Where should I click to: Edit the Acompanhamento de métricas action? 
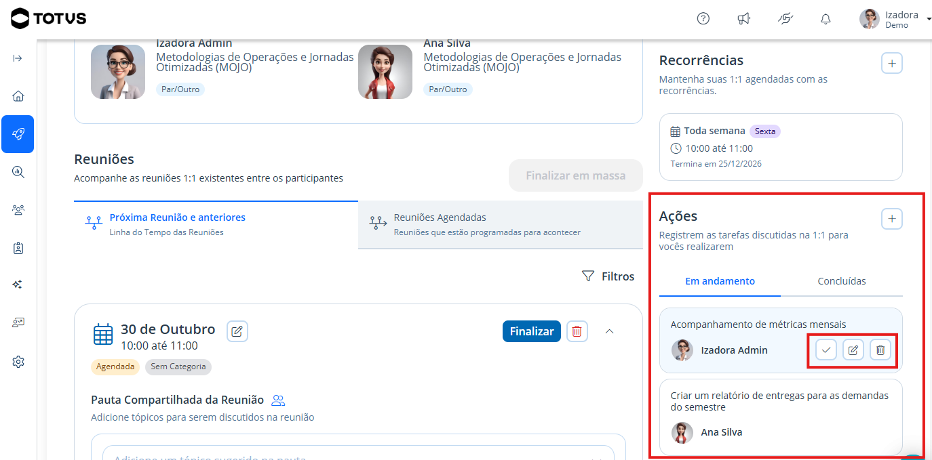point(853,350)
